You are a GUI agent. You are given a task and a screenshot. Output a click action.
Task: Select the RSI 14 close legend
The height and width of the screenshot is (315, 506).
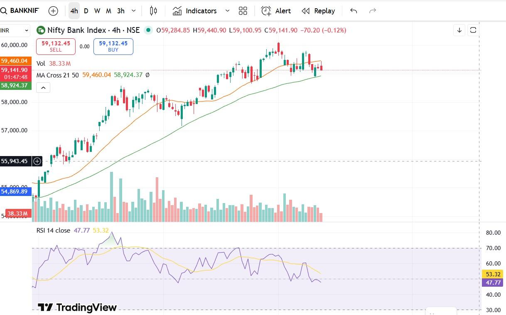point(53,230)
